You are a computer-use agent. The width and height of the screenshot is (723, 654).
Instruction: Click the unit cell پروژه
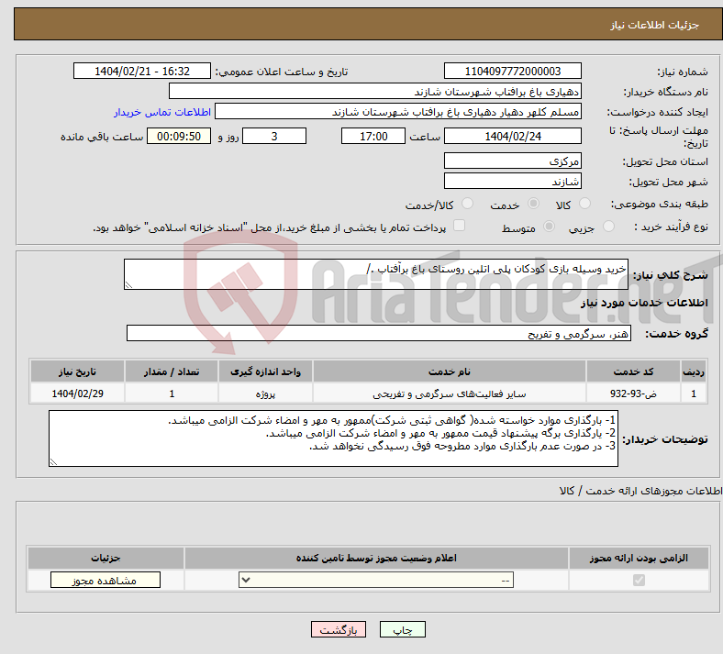tap(265, 394)
